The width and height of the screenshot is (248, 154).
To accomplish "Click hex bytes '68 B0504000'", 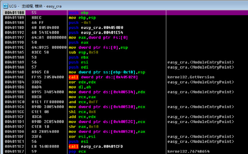I will 45,27.
